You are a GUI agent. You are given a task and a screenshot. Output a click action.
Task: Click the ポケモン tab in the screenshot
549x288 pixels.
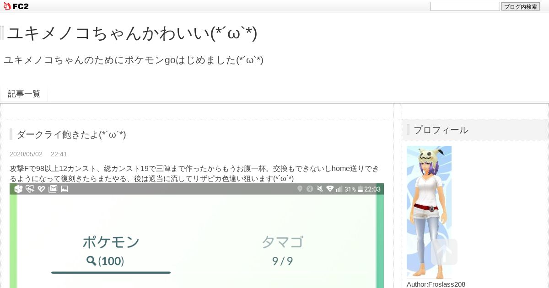pyautogui.click(x=111, y=242)
